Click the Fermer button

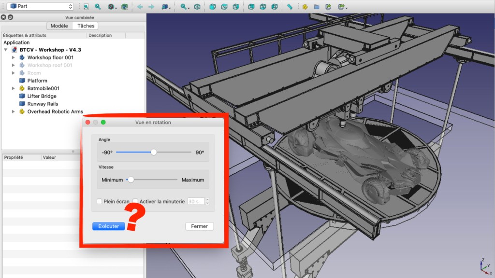(x=199, y=226)
